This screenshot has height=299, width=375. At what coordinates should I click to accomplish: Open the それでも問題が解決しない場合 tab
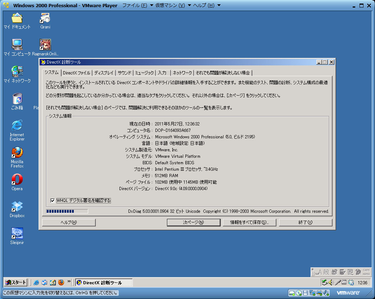coord(223,73)
